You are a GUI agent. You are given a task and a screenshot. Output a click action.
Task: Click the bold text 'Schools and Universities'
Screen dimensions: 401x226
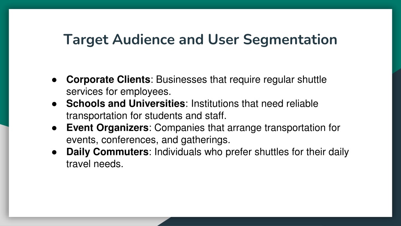point(126,104)
